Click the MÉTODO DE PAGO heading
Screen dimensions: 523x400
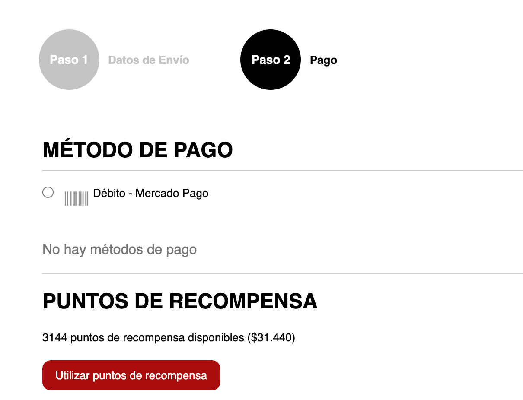pyautogui.click(x=138, y=150)
